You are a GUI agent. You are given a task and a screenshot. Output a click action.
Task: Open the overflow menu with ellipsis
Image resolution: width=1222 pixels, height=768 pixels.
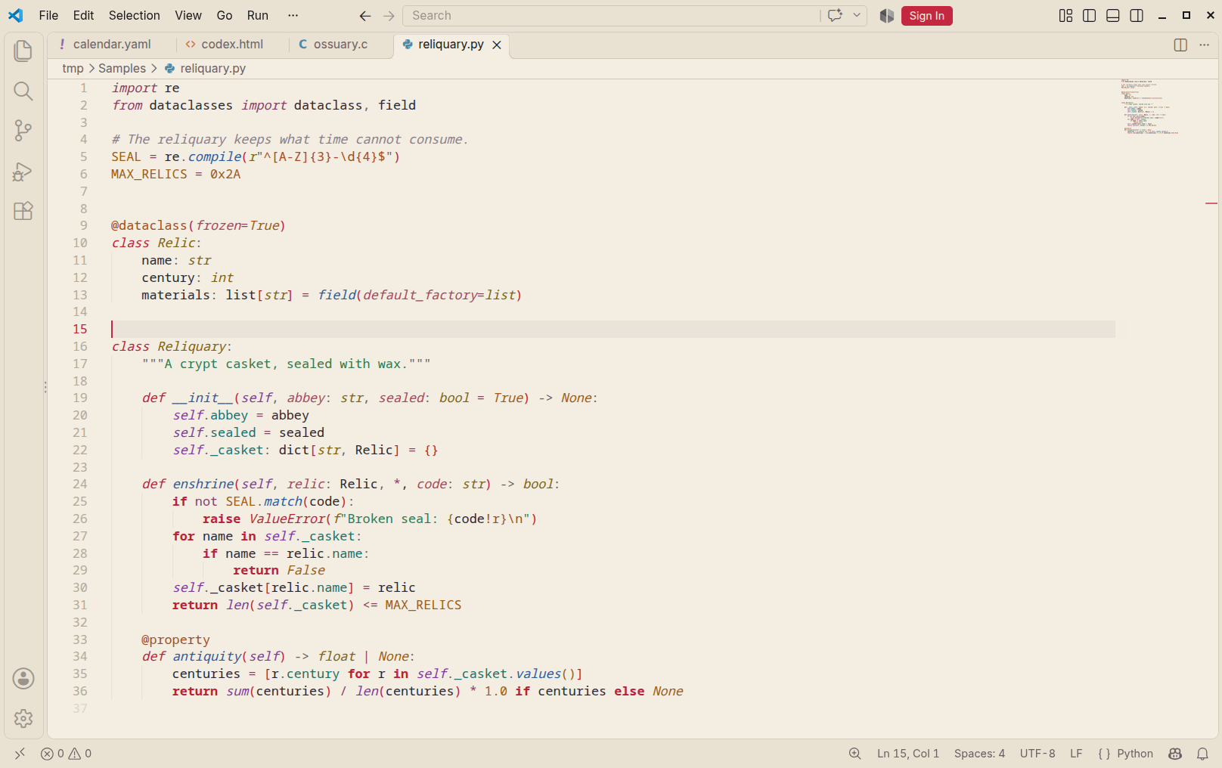pos(293,16)
